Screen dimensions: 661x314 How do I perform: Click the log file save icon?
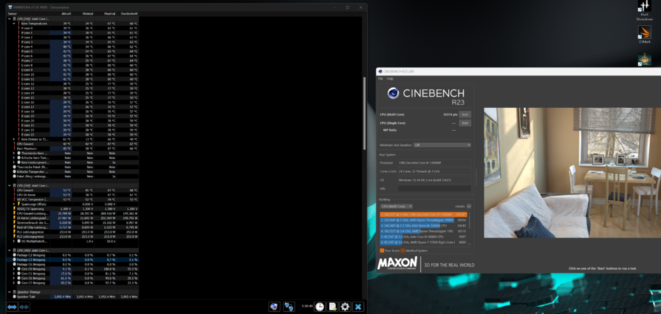click(x=332, y=307)
